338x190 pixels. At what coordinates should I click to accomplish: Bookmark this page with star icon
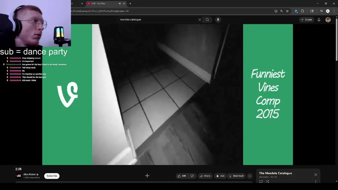(287, 11)
